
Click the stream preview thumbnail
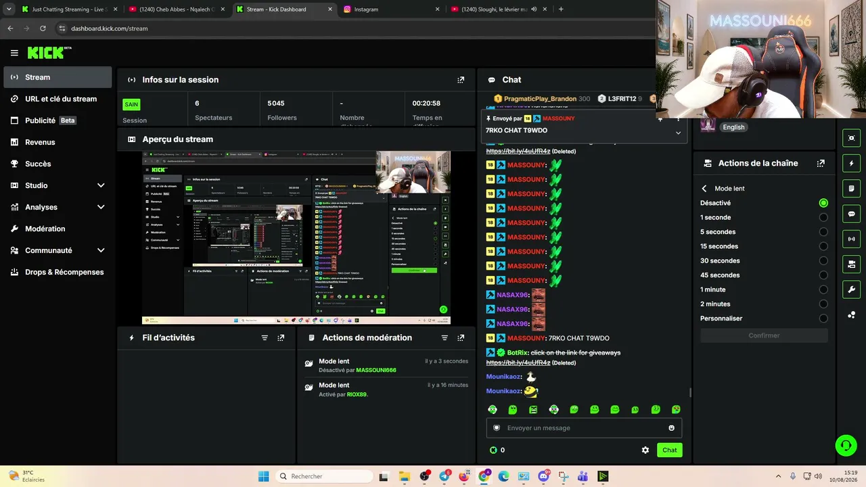point(296,237)
